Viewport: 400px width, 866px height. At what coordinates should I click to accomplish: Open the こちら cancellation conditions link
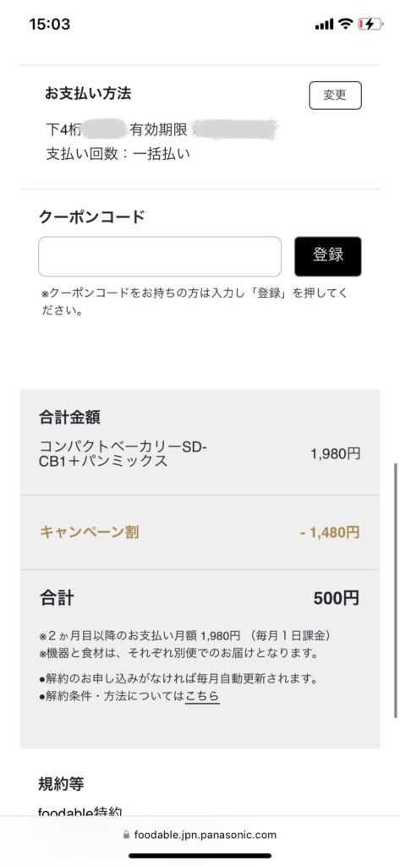(202, 697)
